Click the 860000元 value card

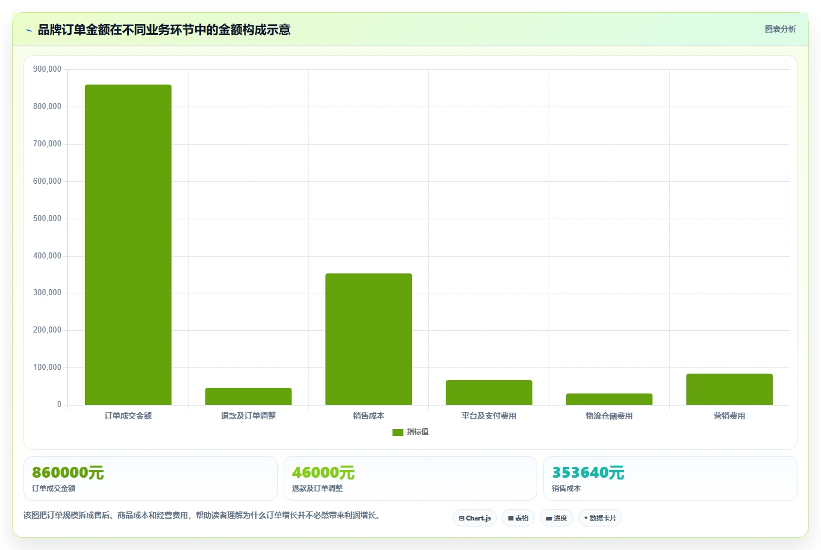[151, 478]
